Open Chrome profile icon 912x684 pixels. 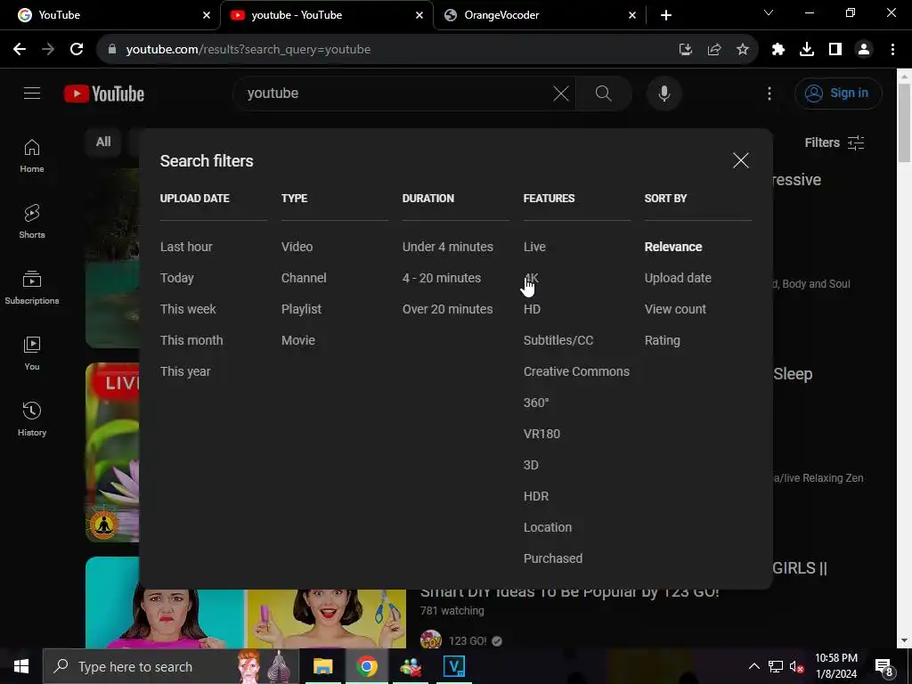coord(864,50)
